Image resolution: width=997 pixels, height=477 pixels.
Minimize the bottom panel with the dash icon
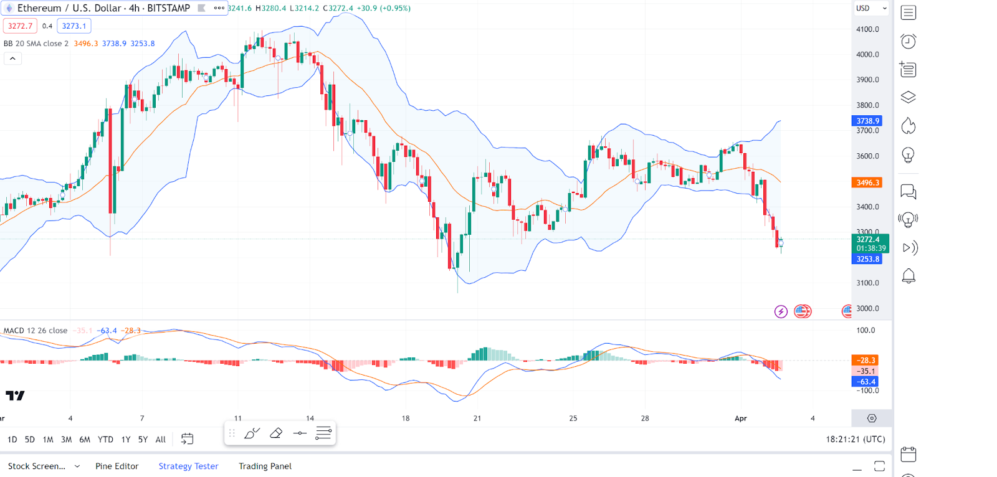(857, 470)
